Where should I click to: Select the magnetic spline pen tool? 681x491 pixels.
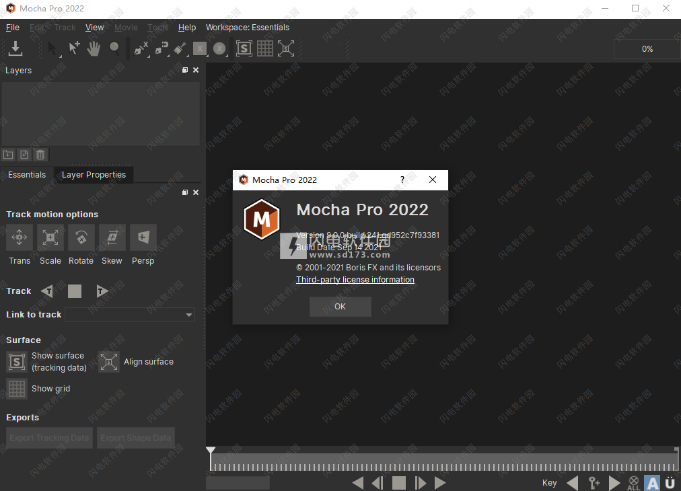(162, 48)
